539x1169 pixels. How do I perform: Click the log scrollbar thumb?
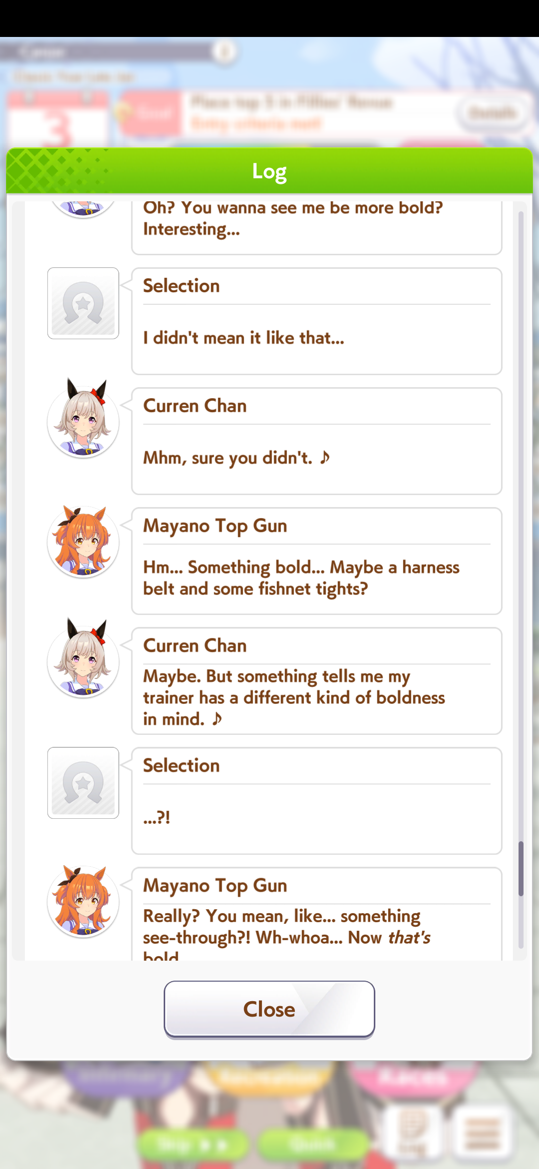point(521,868)
